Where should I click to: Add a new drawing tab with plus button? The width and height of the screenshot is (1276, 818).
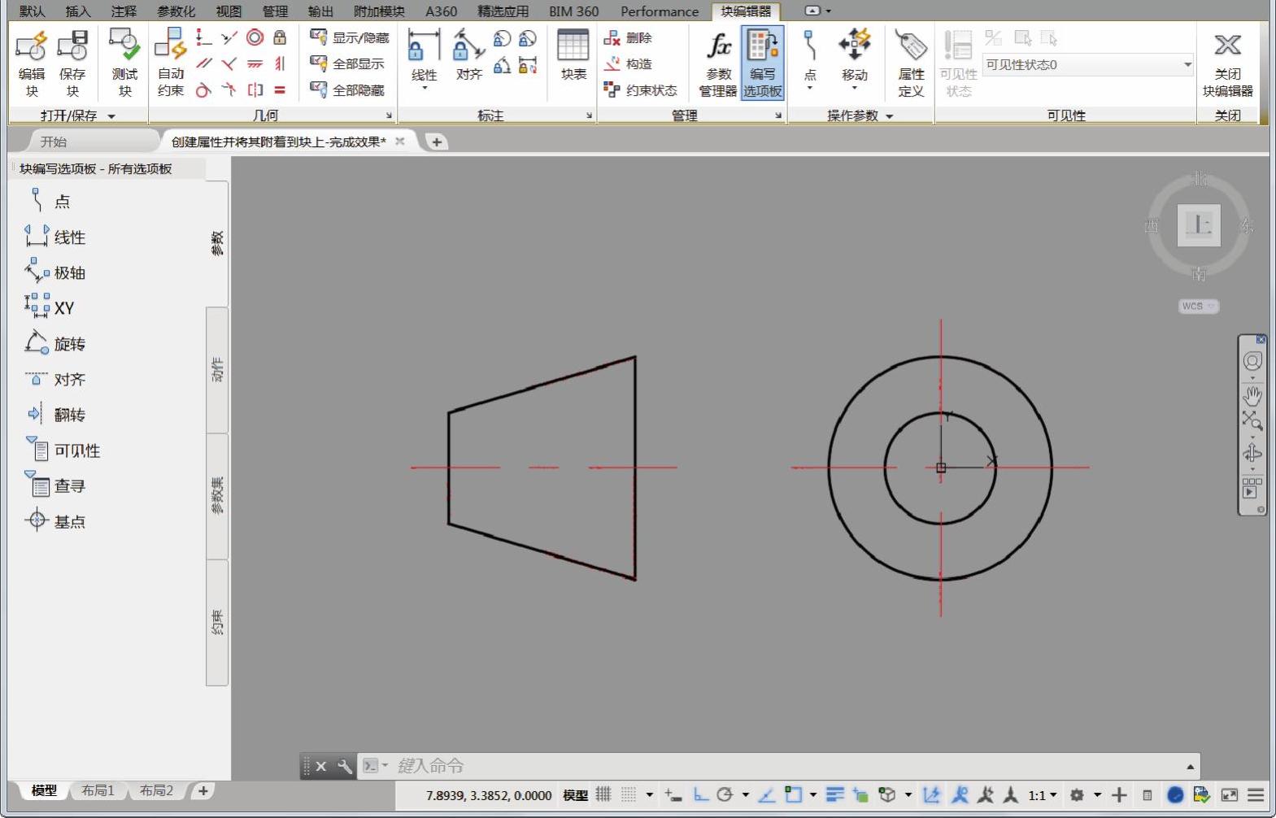(x=437, y=141)
